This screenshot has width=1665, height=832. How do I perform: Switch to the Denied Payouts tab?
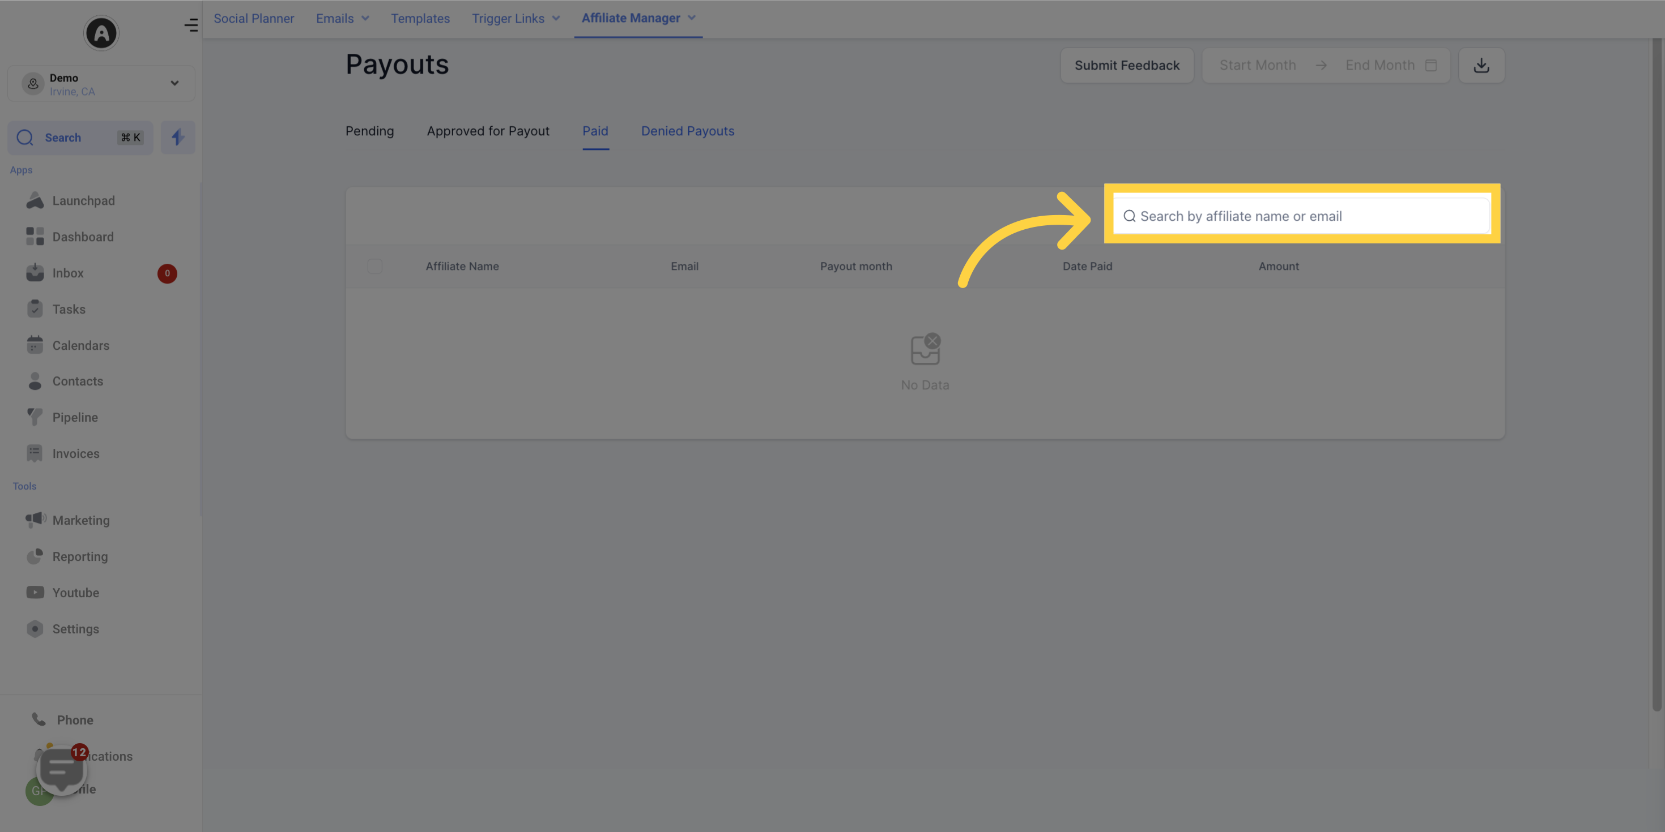688,131
